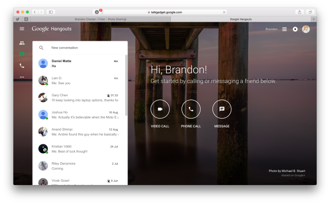Show the contacts list icon

(x=22, y=43)
